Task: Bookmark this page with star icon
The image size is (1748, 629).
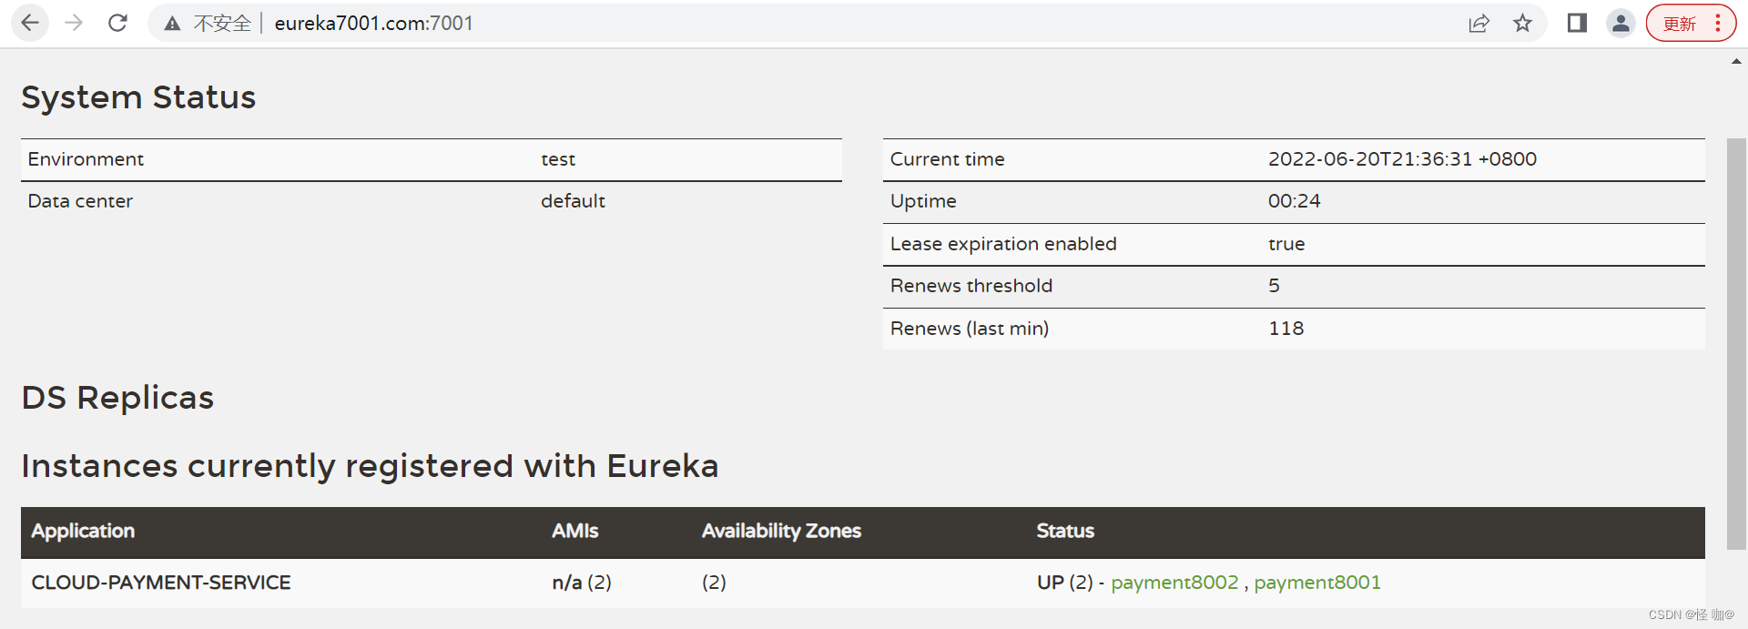Action: [x=1522, y=24]
